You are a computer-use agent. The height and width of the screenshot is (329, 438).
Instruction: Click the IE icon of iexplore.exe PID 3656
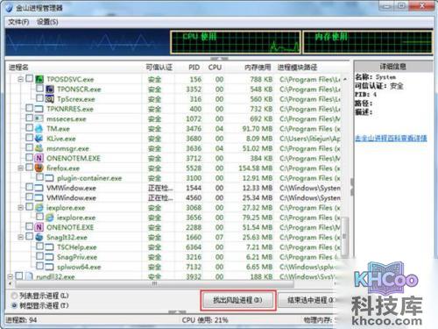(x=50, y=218)
